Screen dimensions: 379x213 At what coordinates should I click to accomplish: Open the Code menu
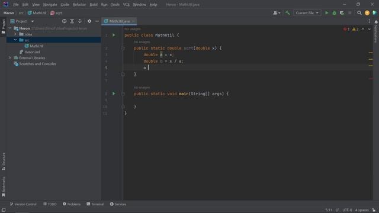[65, 5]
